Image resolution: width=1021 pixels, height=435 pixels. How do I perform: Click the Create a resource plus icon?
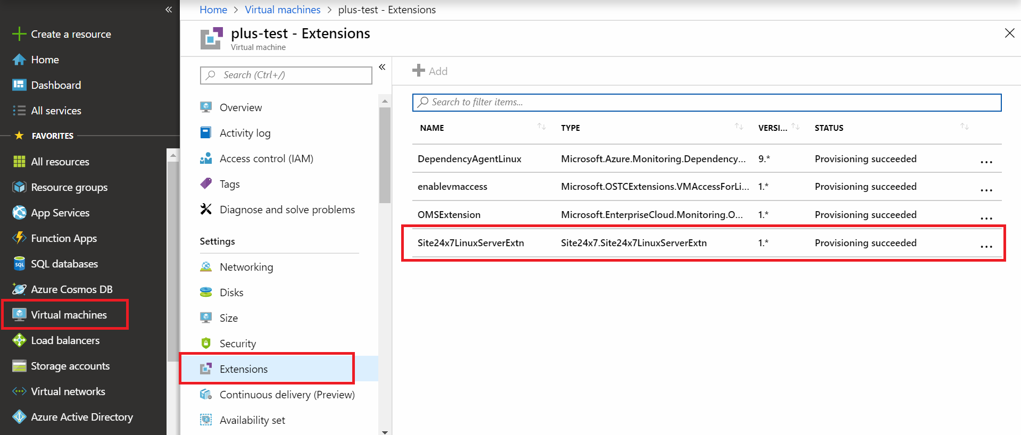tap(19, 34)
